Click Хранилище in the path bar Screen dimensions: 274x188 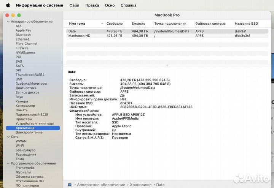tap(141, 185)
